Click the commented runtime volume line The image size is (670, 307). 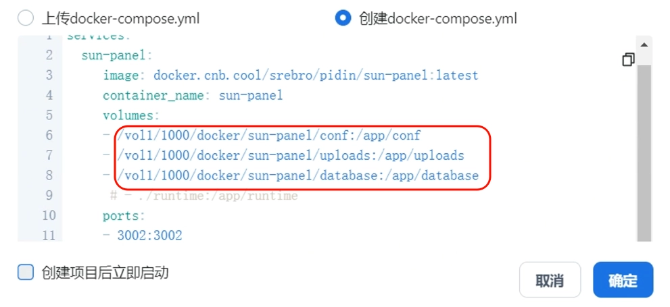(204, 196)
